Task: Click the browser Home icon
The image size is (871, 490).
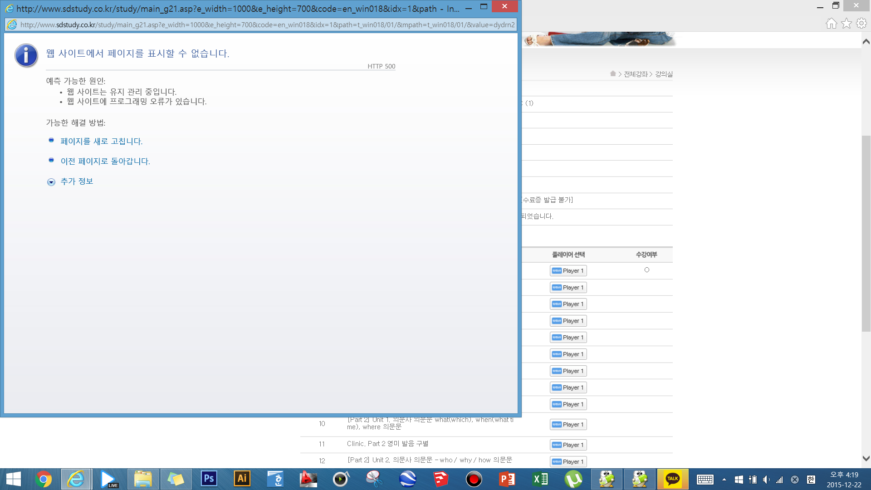Action: click(831, 23)
